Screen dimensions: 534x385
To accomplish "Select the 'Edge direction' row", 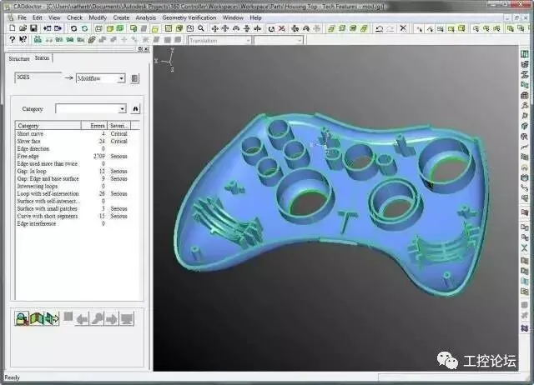I will 78,148.
